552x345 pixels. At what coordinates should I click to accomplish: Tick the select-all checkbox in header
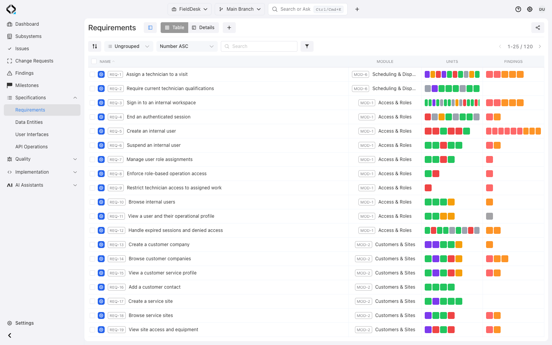[94, 61]
